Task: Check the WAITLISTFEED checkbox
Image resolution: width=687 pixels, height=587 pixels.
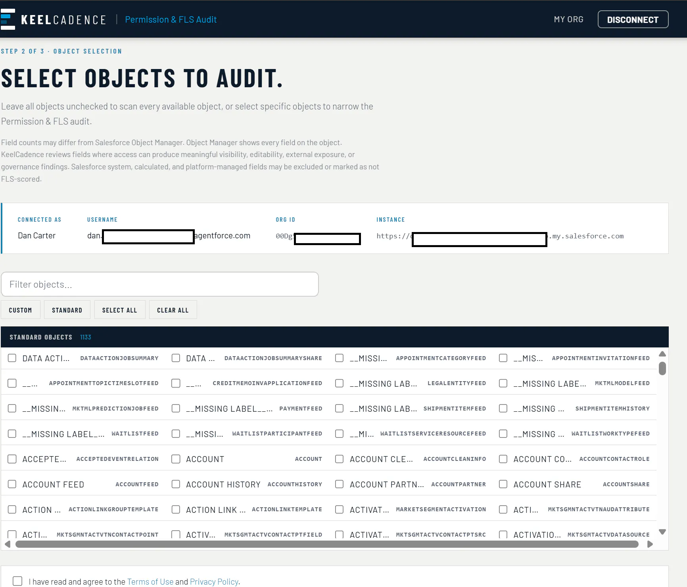Action: 12,434
